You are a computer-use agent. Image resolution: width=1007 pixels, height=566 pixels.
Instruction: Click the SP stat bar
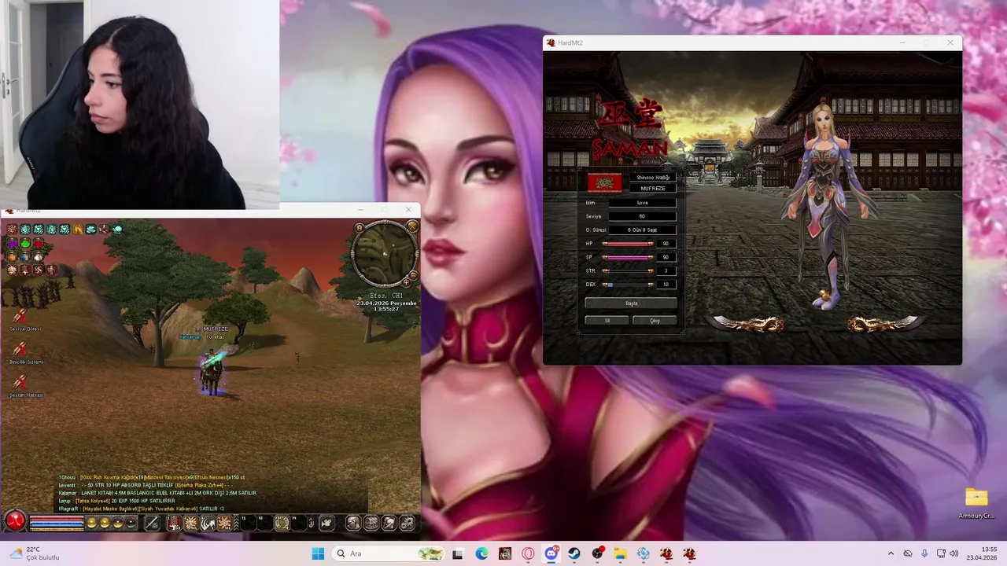coord(628,257)
